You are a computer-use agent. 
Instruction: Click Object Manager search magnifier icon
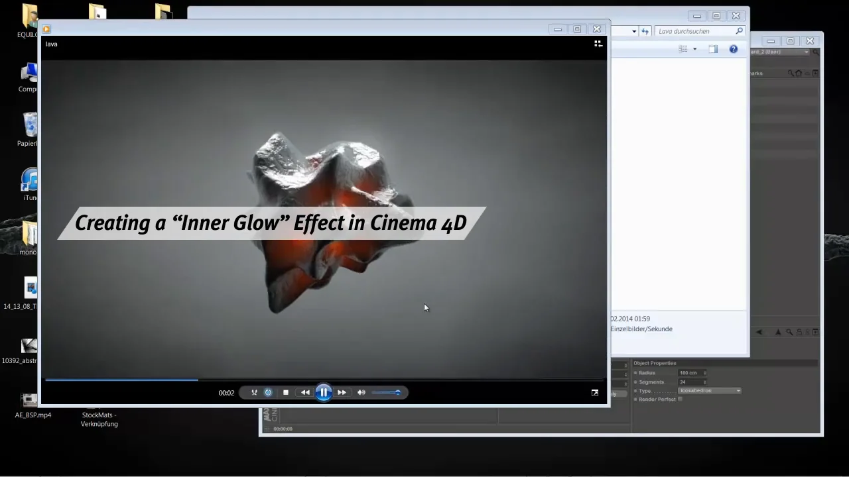pos(791,74)
